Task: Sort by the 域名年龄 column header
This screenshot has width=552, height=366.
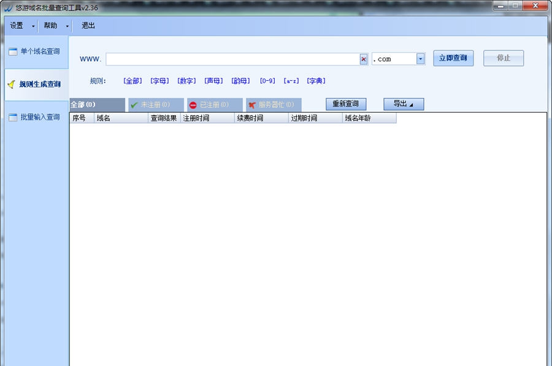Action: (369, 118)
